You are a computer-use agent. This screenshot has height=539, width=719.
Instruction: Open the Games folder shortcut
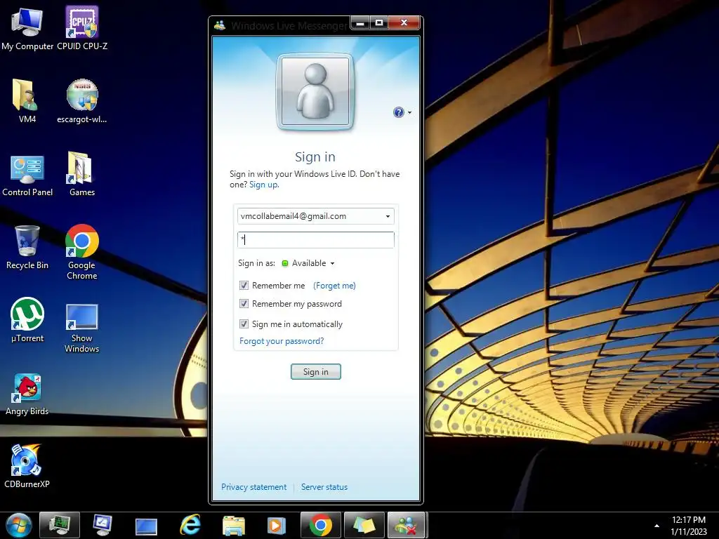pyautogui.click(x=82, y=175)
